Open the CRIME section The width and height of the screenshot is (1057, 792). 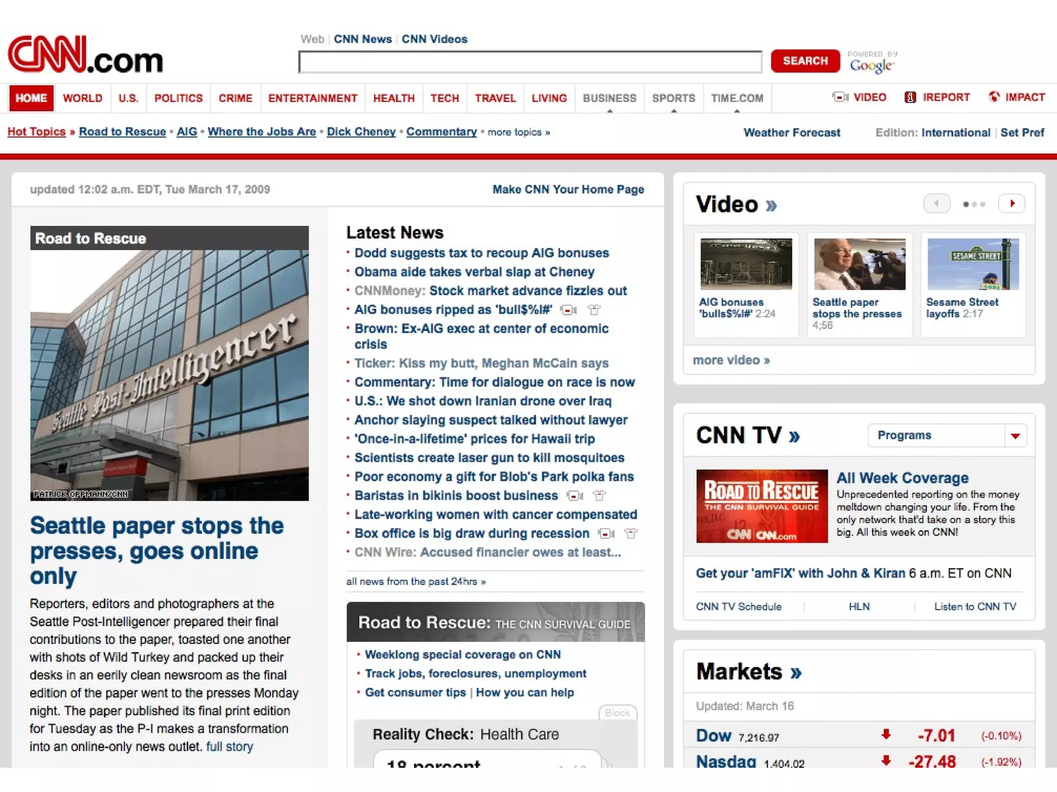pyautogui.click(x=235, y=98)
